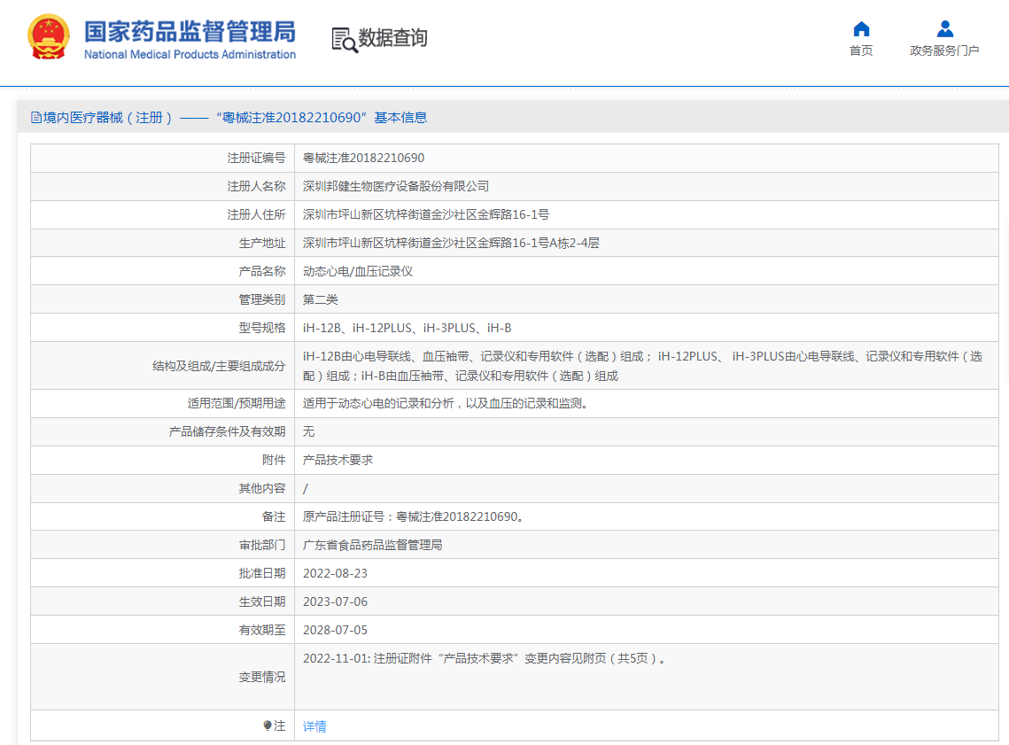Image resolution: width=1009 pixels, height=745 pixels.
Task: Click the slash value in 其他内容 row
Action: tap(305, 488)
